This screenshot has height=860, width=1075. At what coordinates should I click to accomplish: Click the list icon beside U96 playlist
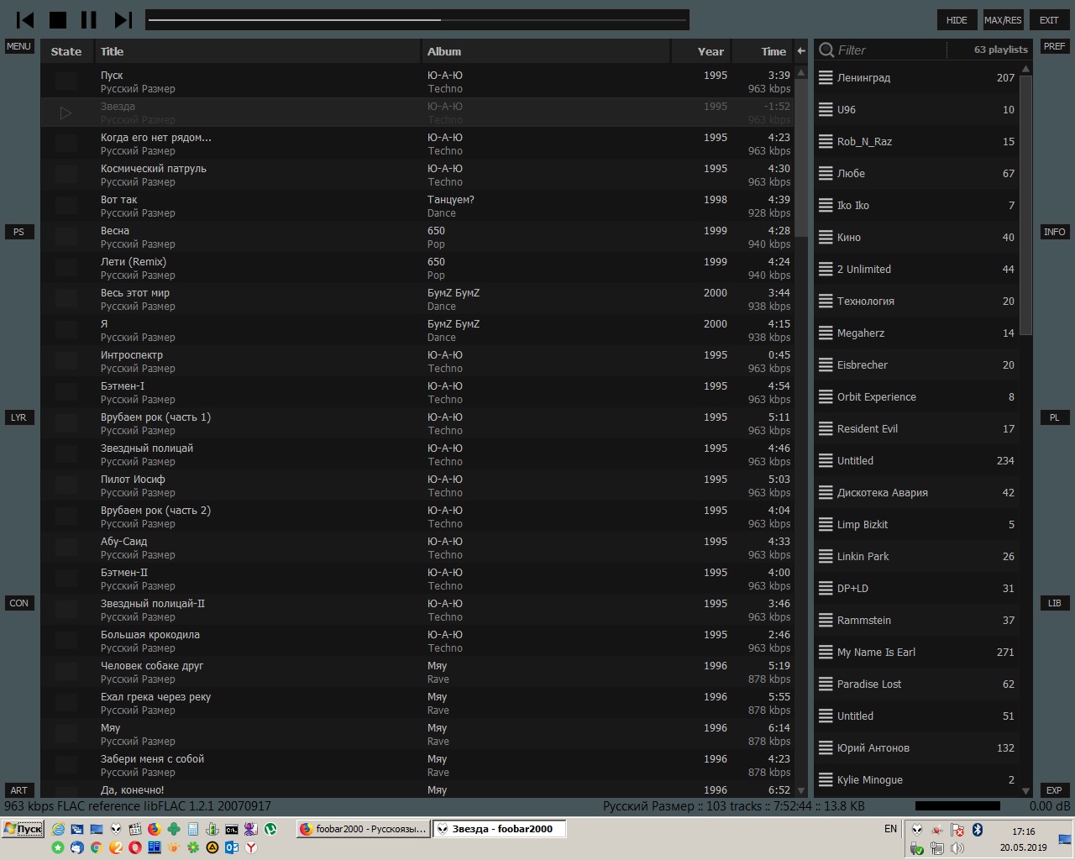coord(826,110)
